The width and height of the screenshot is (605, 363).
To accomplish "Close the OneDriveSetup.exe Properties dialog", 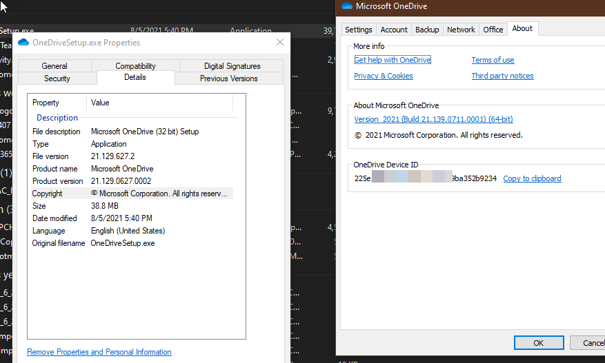I will pyautogui.click(x=280, y=43).
